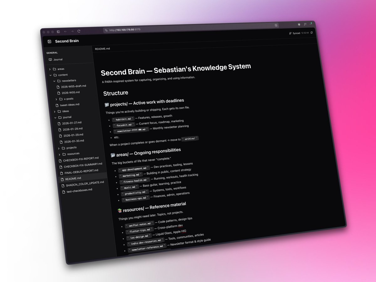Image resolution: width=376 pixels, height=282 pixels.
Task: Select the x-posts folder icon
Action: click(x=61, y=99)
